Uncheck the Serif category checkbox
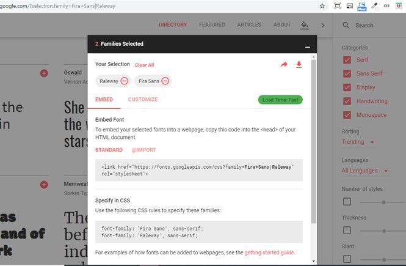 [347, 60]
